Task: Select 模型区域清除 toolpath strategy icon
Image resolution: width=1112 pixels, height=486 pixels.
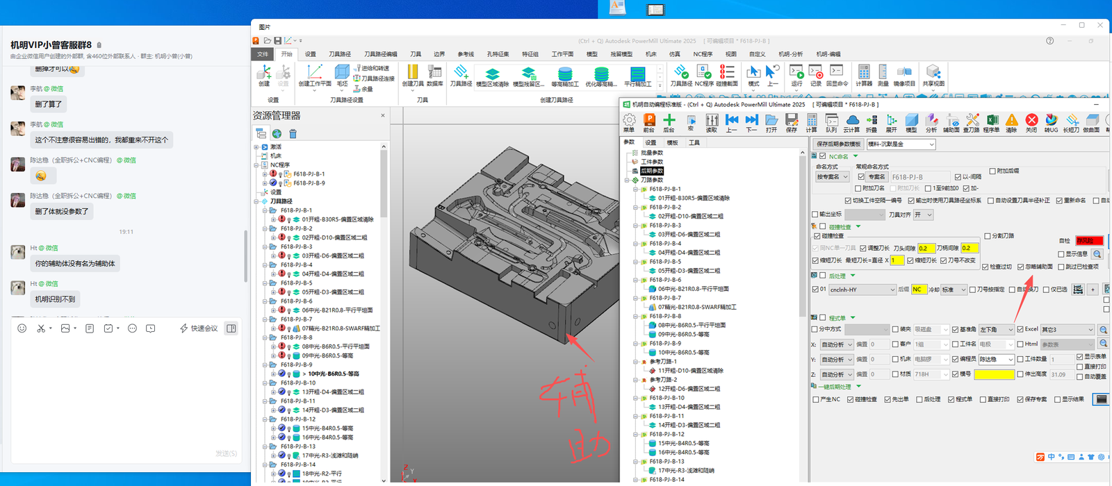Action: pyautogui.click(x=492, y=73)
